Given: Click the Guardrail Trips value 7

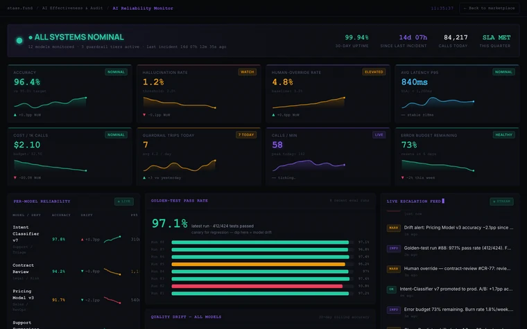Looking at the screenshot, I should pyautogui.click(x=146, y=145).
